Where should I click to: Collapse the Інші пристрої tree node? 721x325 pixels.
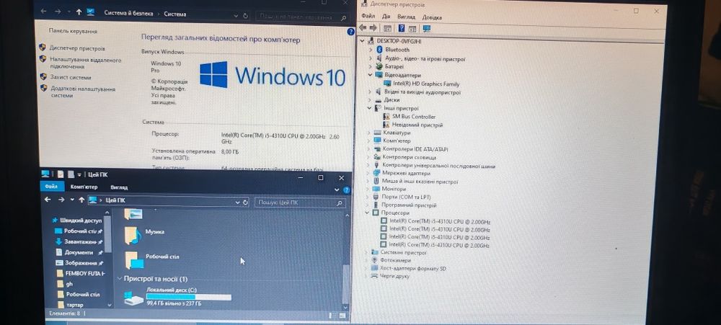point(370,108)
